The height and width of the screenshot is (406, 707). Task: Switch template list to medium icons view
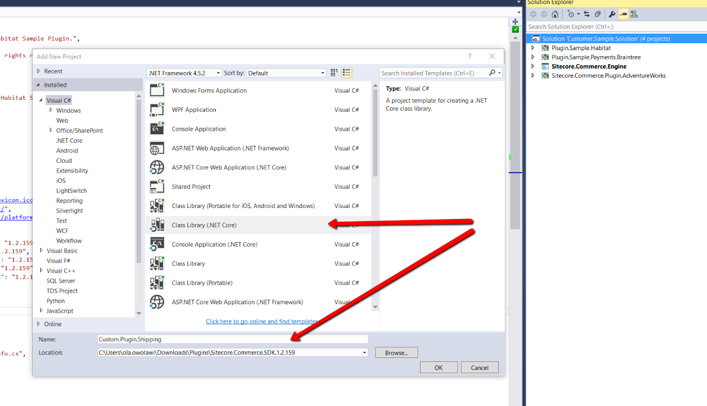[x=347, y=73]
